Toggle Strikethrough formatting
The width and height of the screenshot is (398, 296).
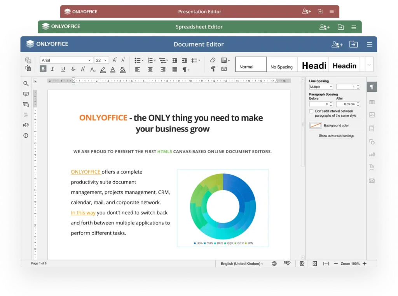73,69
